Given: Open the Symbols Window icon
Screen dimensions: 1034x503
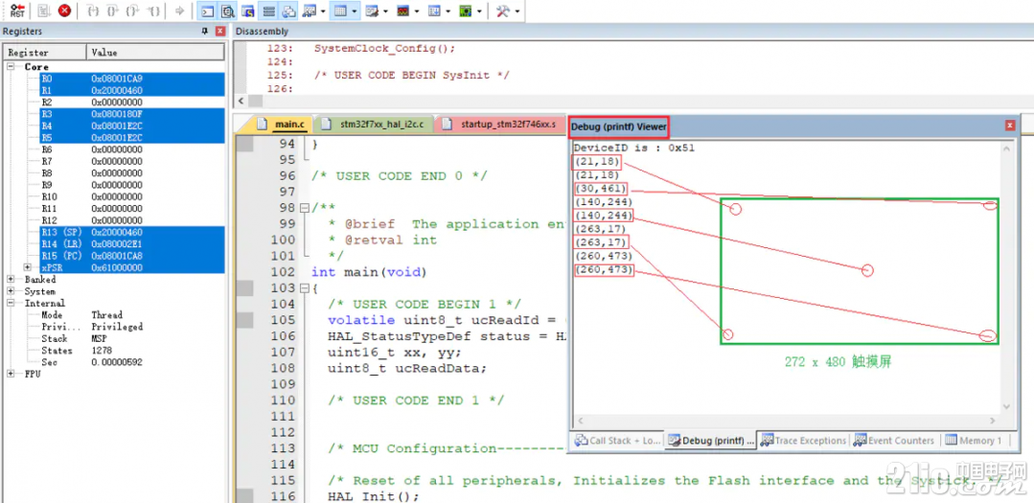Looking at the screenshot, I should [x=248, y=11].
